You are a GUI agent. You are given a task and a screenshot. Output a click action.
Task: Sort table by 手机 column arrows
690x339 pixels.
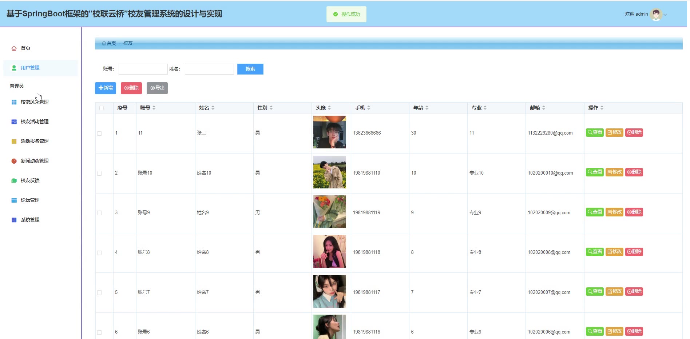(369, 108)
